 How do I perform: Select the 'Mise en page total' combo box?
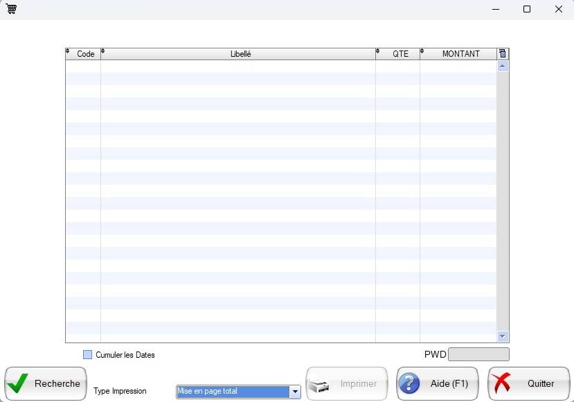coord(232,392)
